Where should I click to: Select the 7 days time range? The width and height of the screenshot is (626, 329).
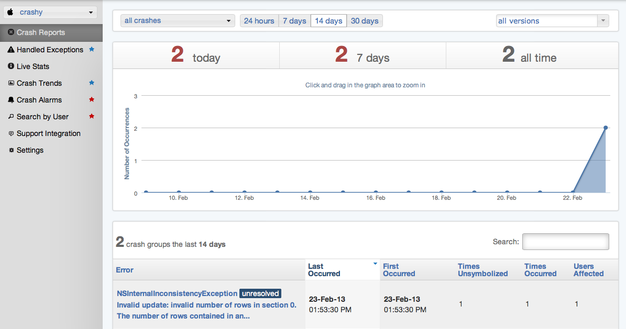click(x=294, y=21)
